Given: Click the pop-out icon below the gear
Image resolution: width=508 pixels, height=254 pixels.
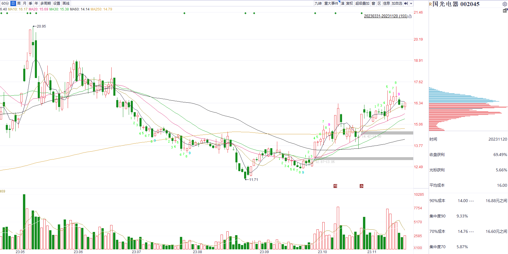Looking at the screenshot, I should [x=505, y=10].
